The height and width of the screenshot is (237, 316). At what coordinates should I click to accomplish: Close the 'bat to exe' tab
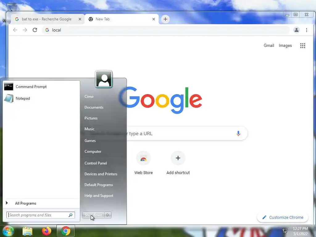point(80,19)
